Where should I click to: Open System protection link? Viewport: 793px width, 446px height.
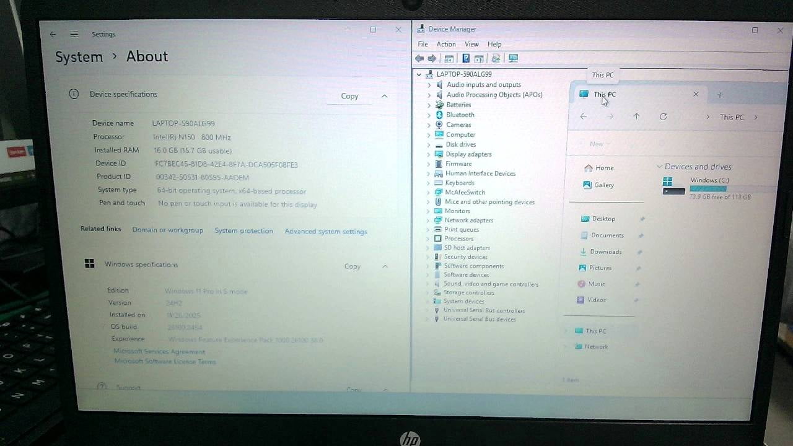243,230
